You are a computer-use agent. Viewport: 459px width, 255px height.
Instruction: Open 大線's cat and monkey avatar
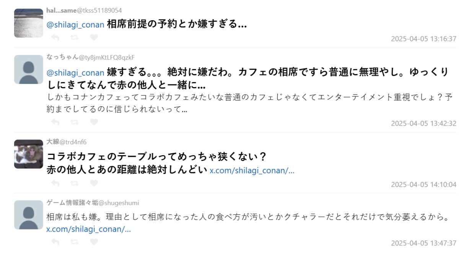(x=28, y=154)
